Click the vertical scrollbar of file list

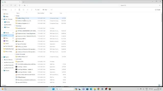(162, 17)
